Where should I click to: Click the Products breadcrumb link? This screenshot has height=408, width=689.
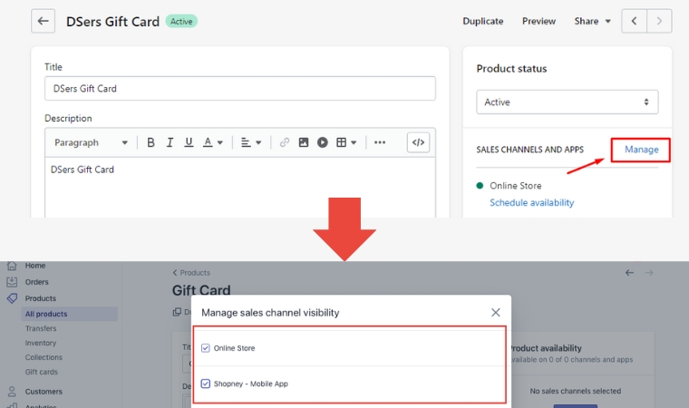(191, 273)
